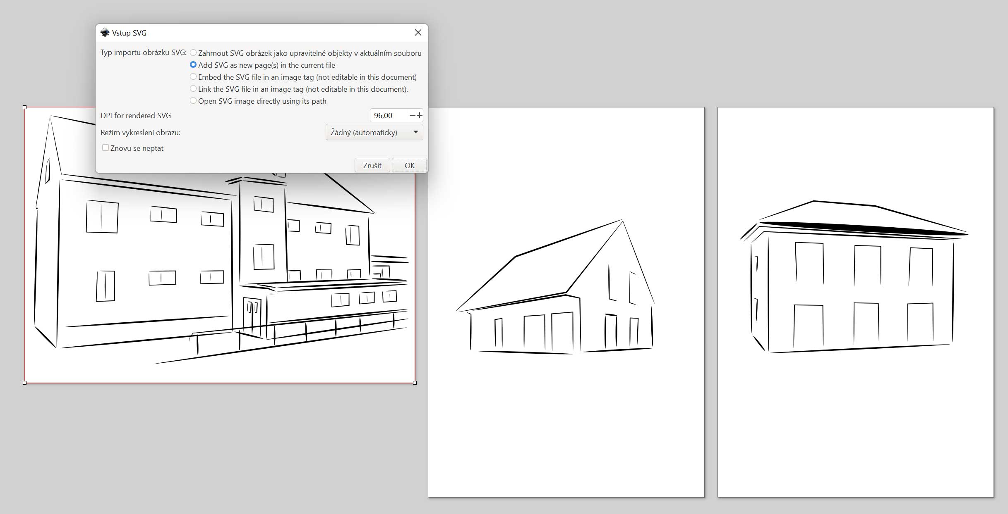Pick 'Link the SVG file in an image tag'
The height and width of the screenshot is (514, 1008).
click(193, 89)
